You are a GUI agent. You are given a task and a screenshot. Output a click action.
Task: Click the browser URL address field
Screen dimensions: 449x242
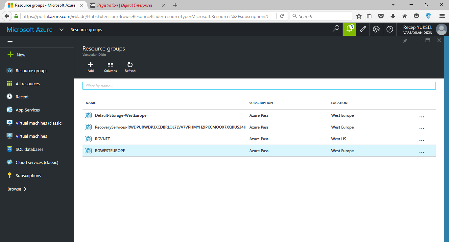click(x=145, y=16)
